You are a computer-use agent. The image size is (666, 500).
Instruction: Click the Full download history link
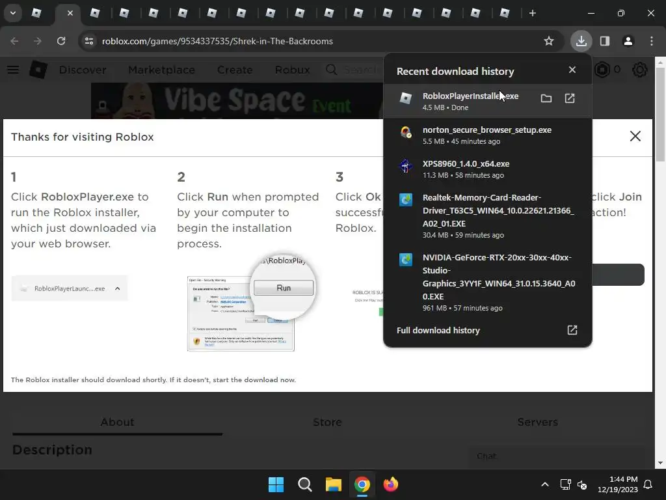438,330
